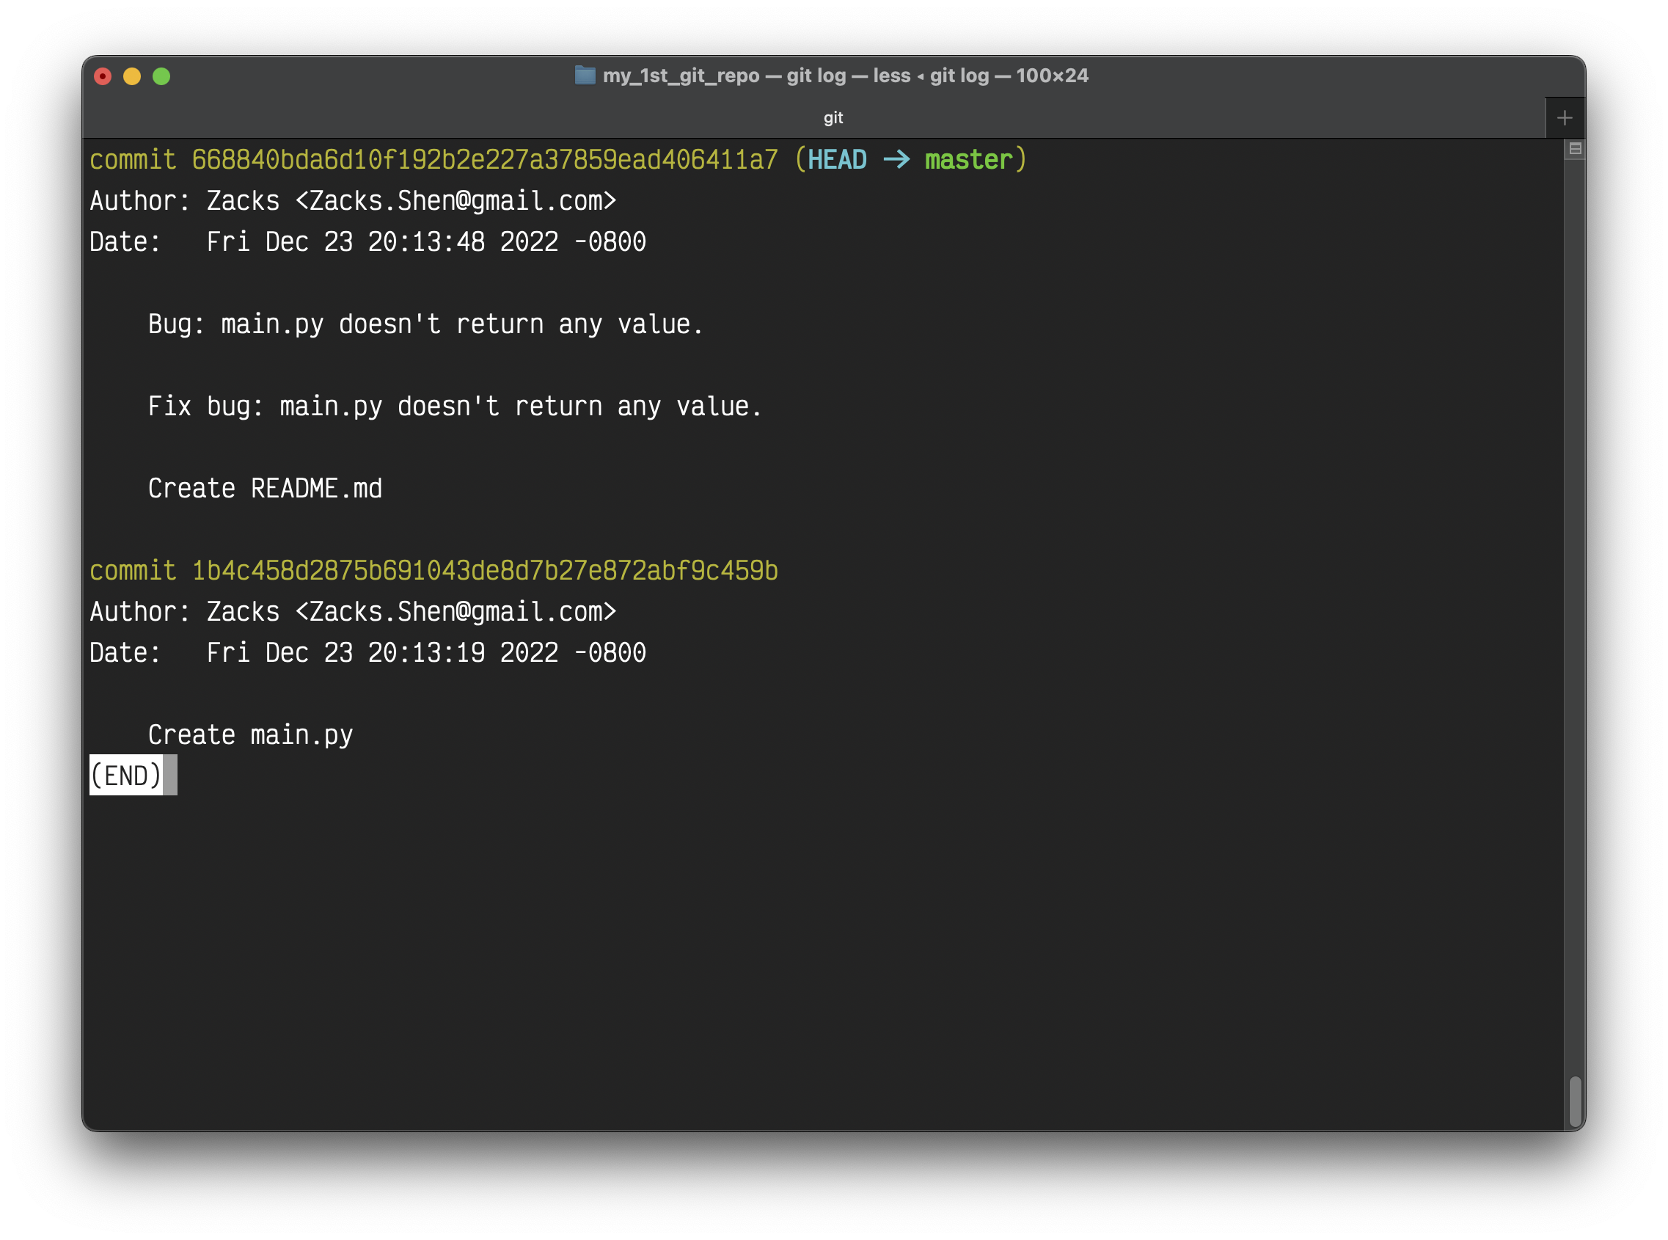This screenshot has width=1668, height=1240.
Task: Click the red close window button
Action: 103,76
